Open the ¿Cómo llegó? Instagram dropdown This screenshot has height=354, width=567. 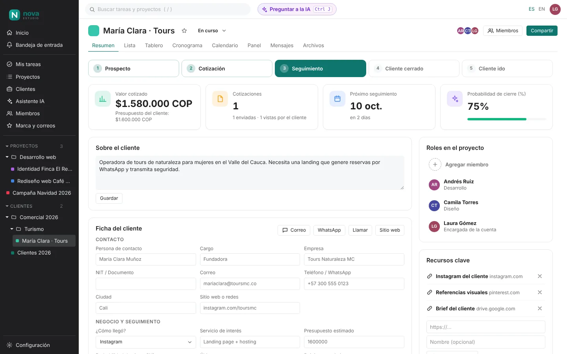[146, 342]
